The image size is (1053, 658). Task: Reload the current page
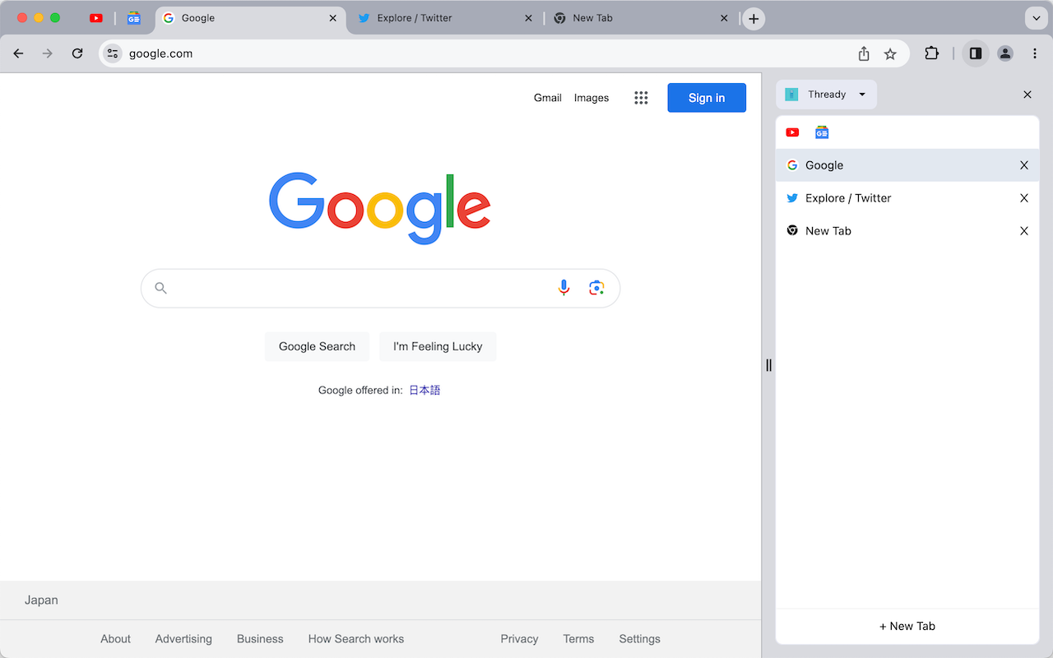77,53
